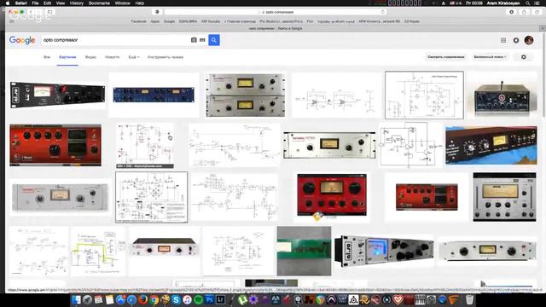Image resolution: width=546 pixels, height=307 pixels.
Task: Open Spotlight search in menu bar
Action: click(x=528, y=3)
